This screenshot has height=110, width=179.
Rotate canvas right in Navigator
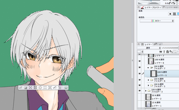pyautogui.click(x=173, y=3)
